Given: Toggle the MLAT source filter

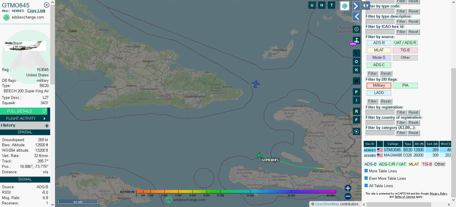Looking at the screenshot, I should (x=379, y=50).
